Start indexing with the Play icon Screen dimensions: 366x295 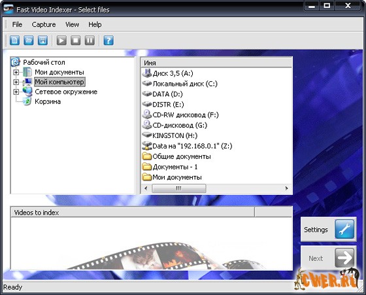[x=61, y=41]
